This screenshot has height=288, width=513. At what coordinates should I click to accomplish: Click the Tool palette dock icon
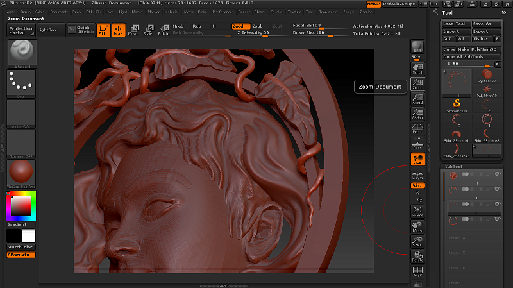(504, 12)
